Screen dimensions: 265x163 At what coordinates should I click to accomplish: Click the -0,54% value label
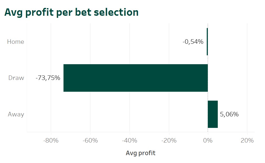tap(193, 42)
